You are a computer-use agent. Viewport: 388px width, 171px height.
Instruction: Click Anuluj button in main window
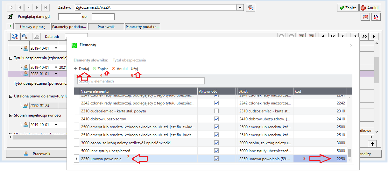[370, 8]
